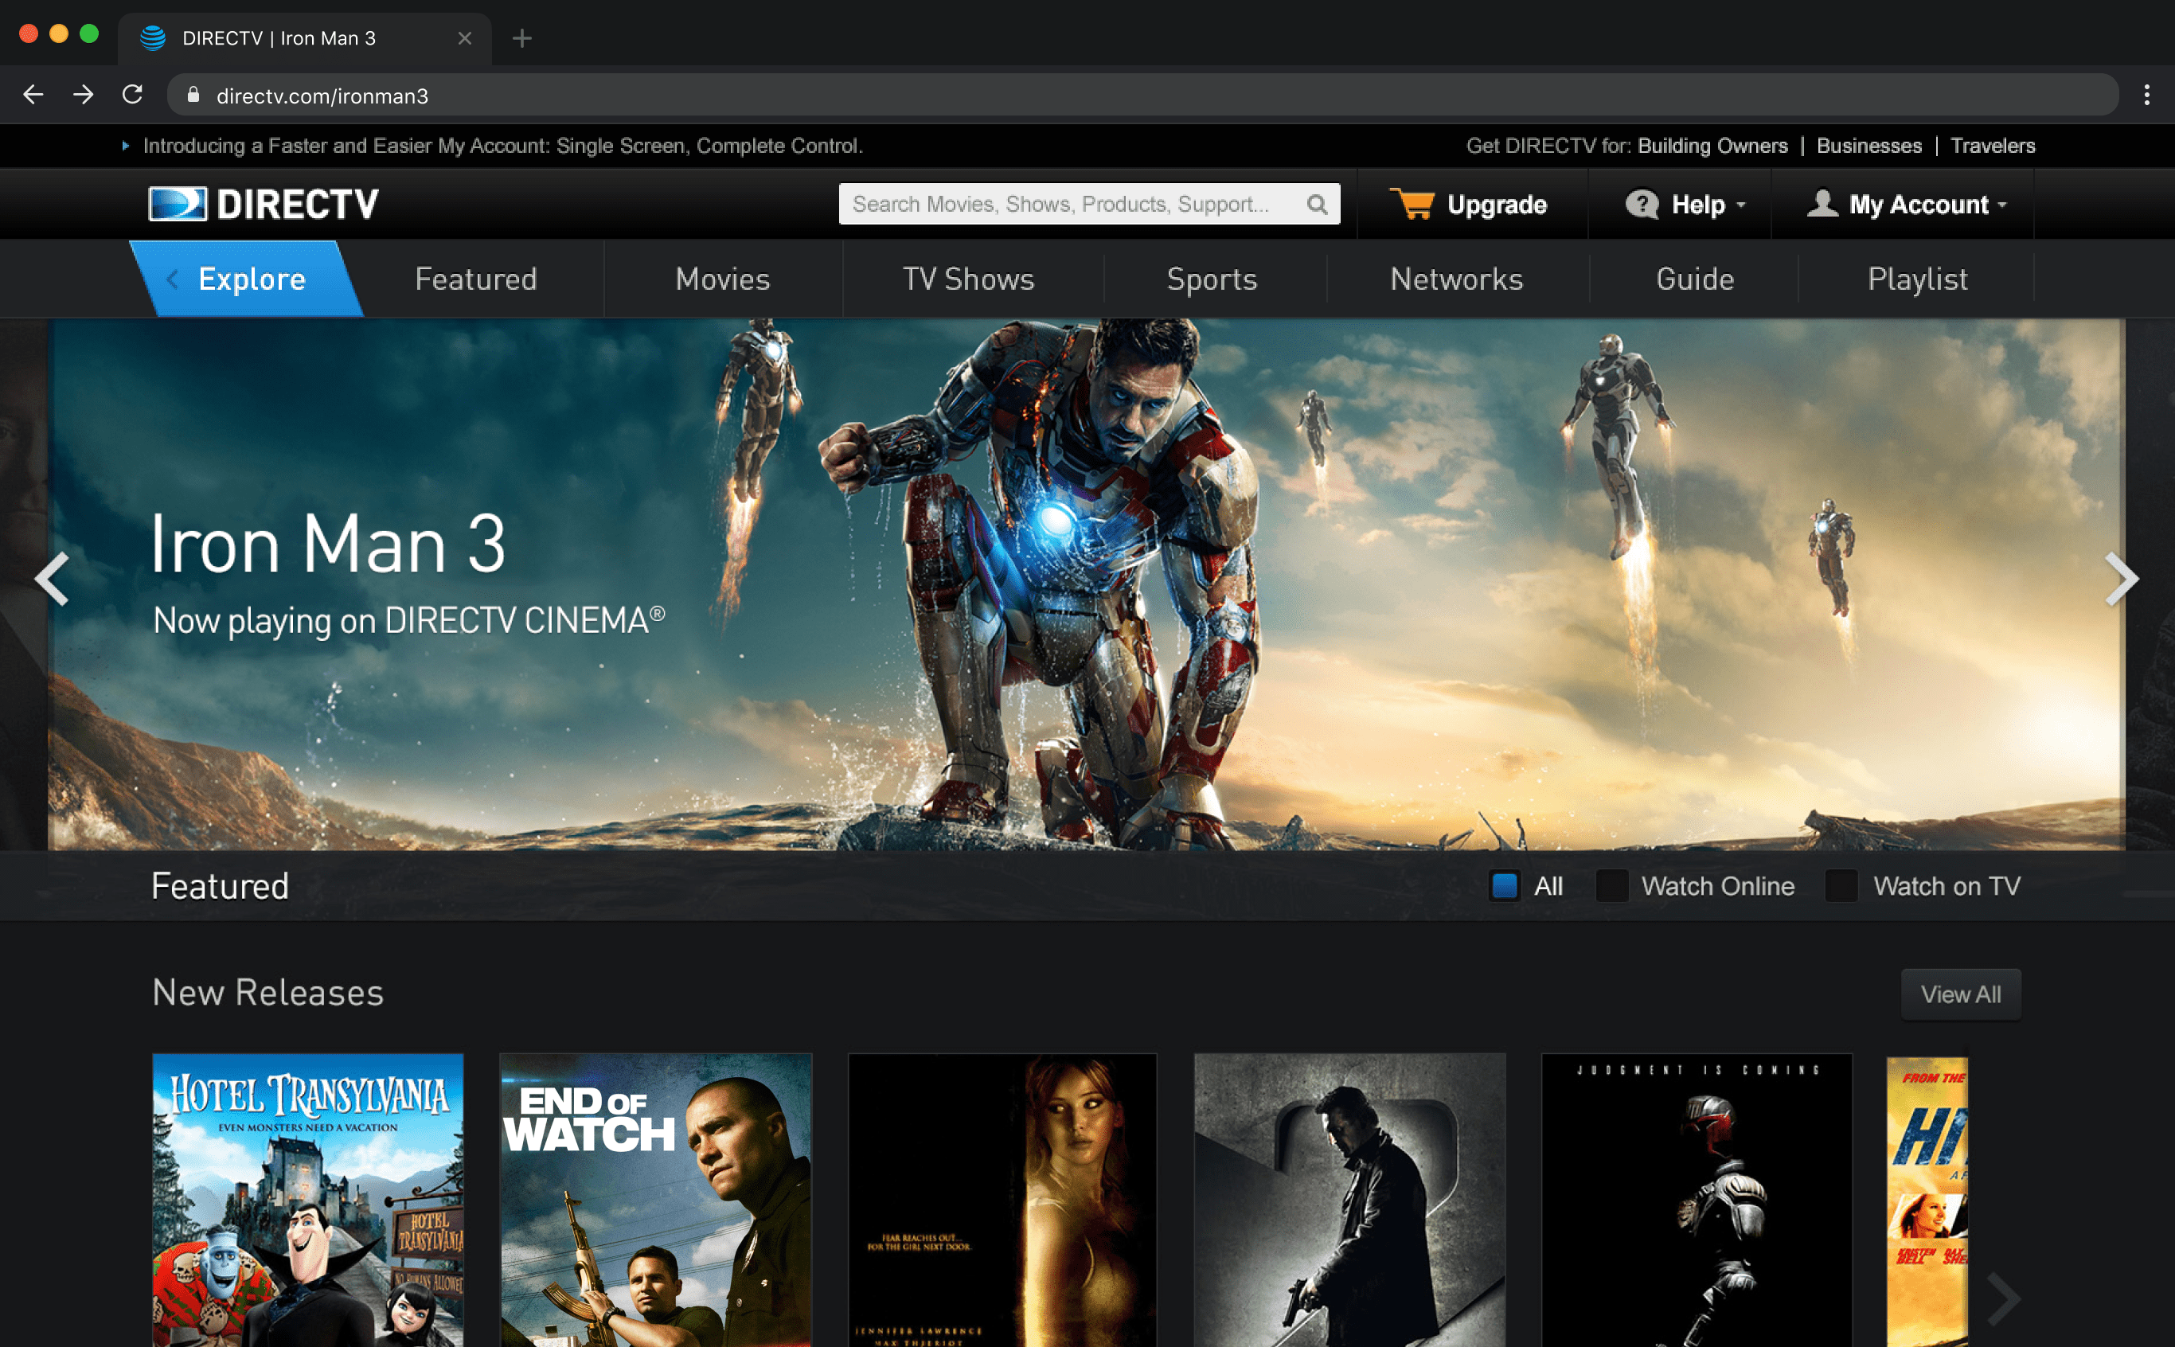Screen dimensions: 2175x1347
Task: Click the Upgrade shopping cart icon
Action: [x=1412, y=204]
